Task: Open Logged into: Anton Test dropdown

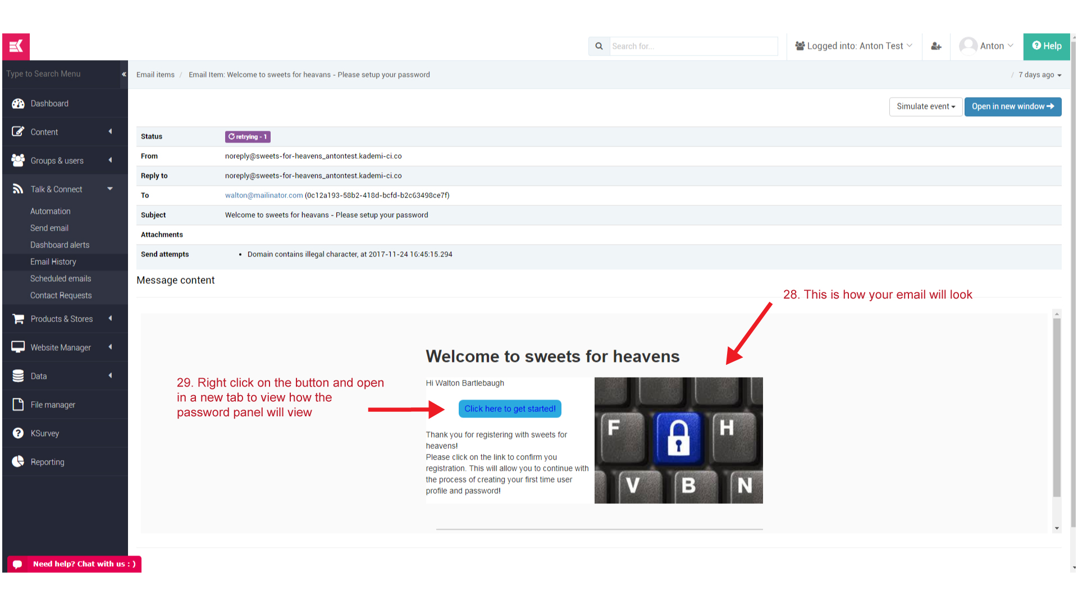Action: pos(853,46)
